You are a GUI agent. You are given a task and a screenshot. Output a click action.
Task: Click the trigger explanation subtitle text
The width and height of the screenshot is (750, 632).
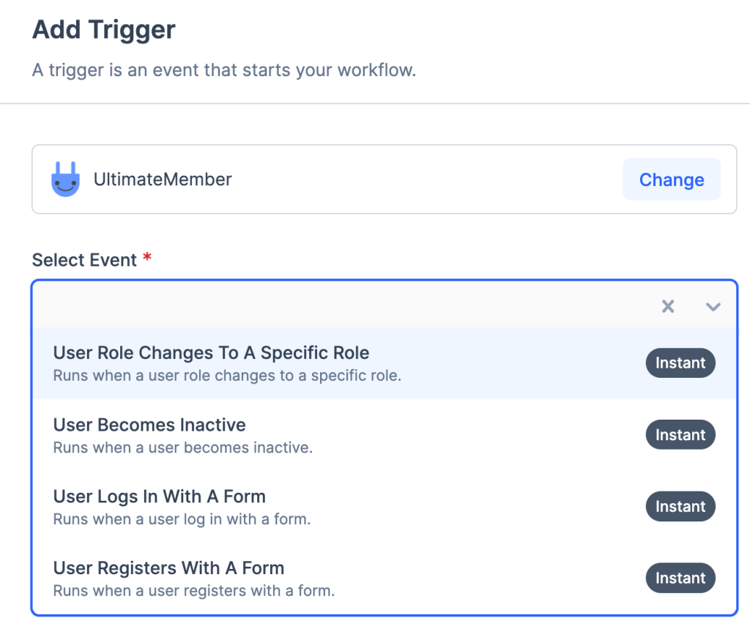click(x=224, y=72)
